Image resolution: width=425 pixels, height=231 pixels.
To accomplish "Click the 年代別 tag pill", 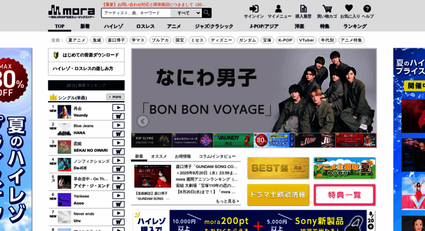I will 328,40.
